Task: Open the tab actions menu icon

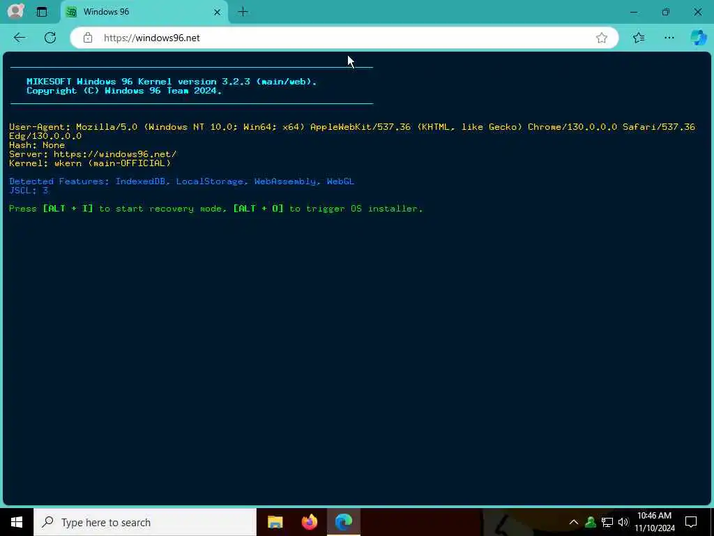Action: click(x=41, y=12)
